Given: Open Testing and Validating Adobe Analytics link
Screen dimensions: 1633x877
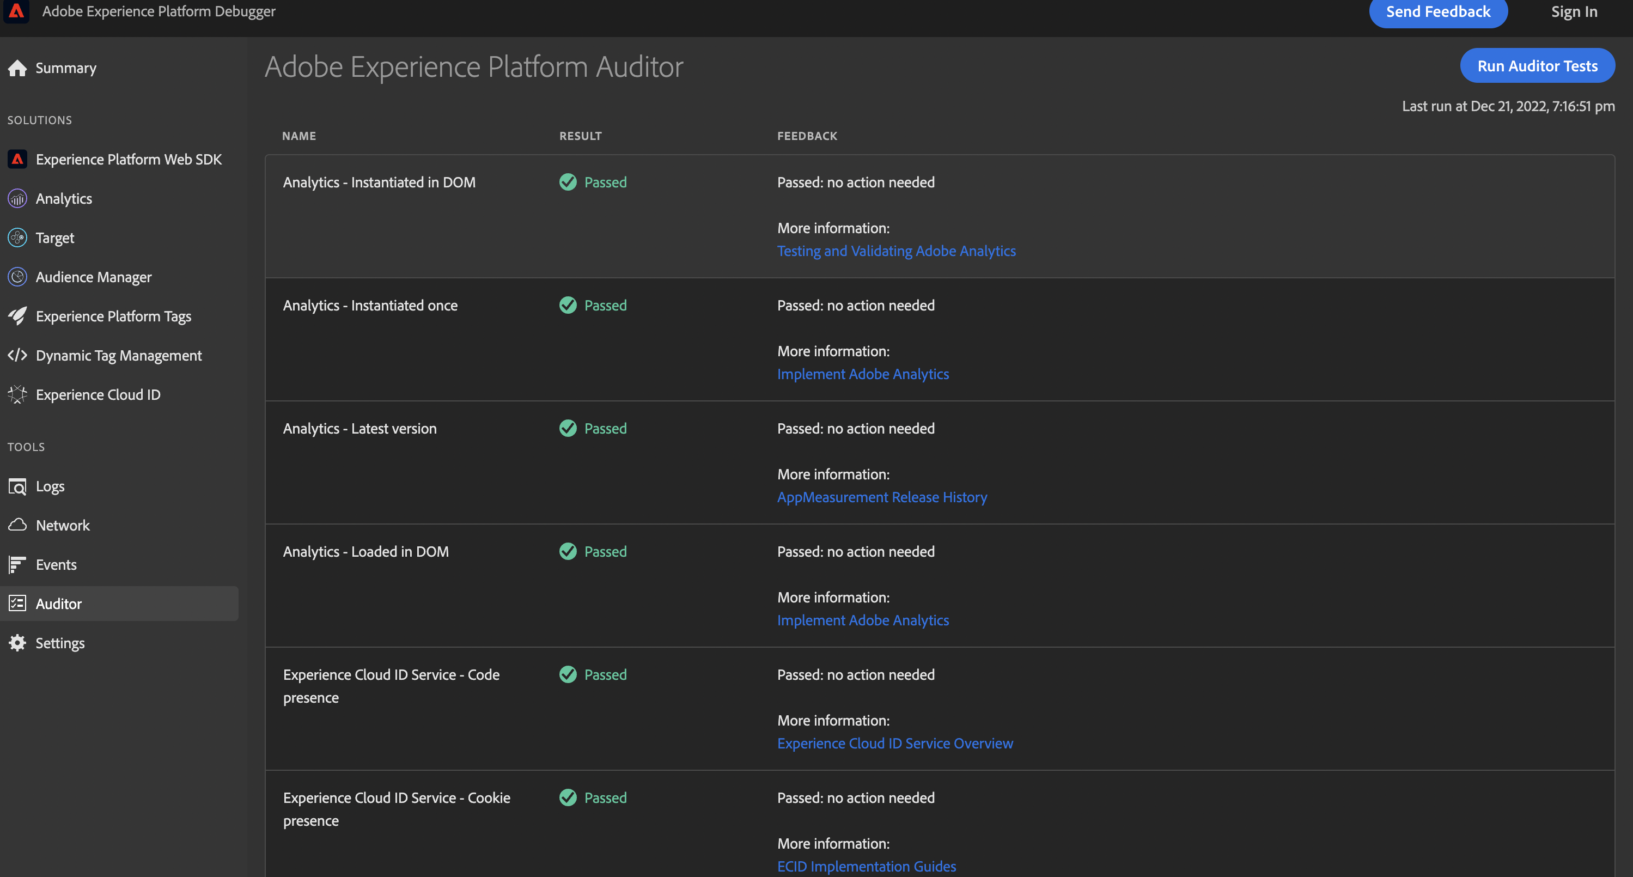Looking at the screenshot, I should point(897,251).
